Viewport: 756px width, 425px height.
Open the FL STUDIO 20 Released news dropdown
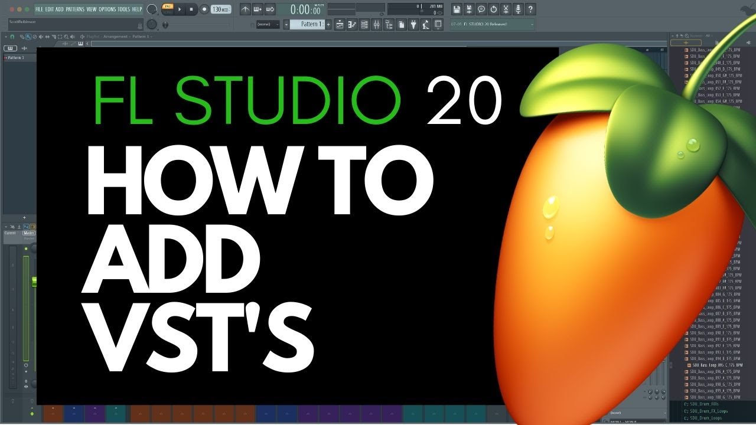(492, 24)
